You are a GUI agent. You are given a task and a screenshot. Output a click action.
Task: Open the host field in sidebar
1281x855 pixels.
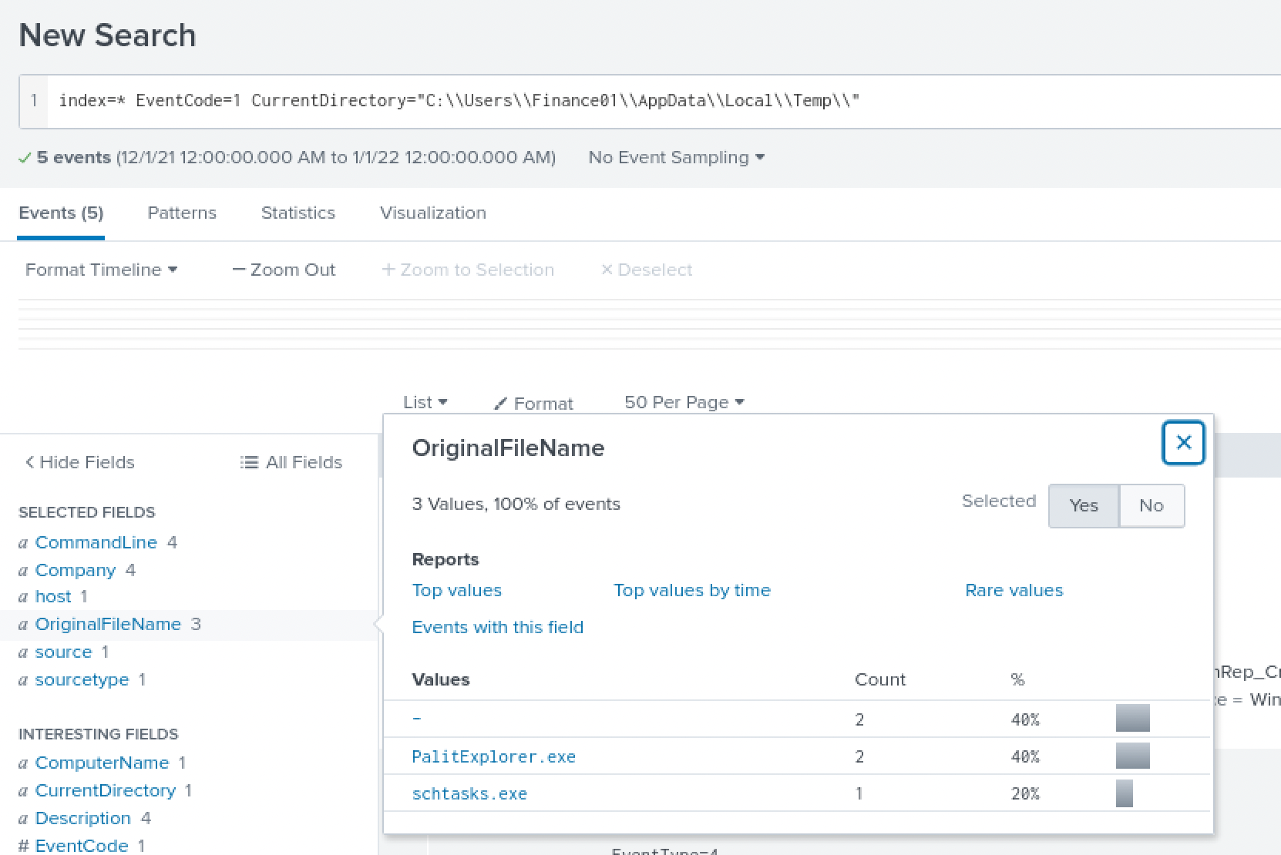[x=52, y=596]
